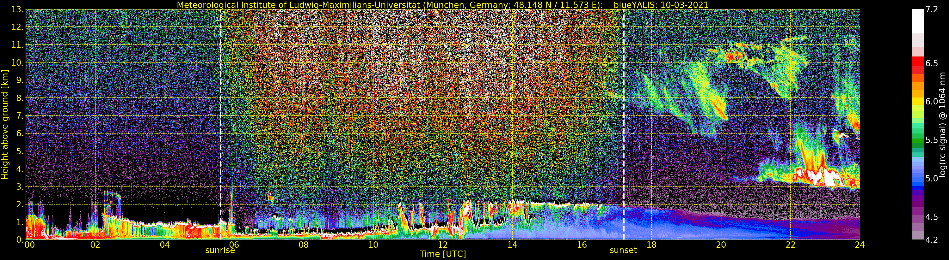Click the 7.2 colorbar tick label
The image size is (949, 260).
tap(932, 9)
